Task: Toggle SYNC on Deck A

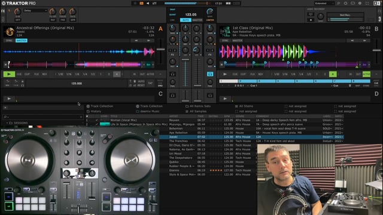Action: (10, 41)
